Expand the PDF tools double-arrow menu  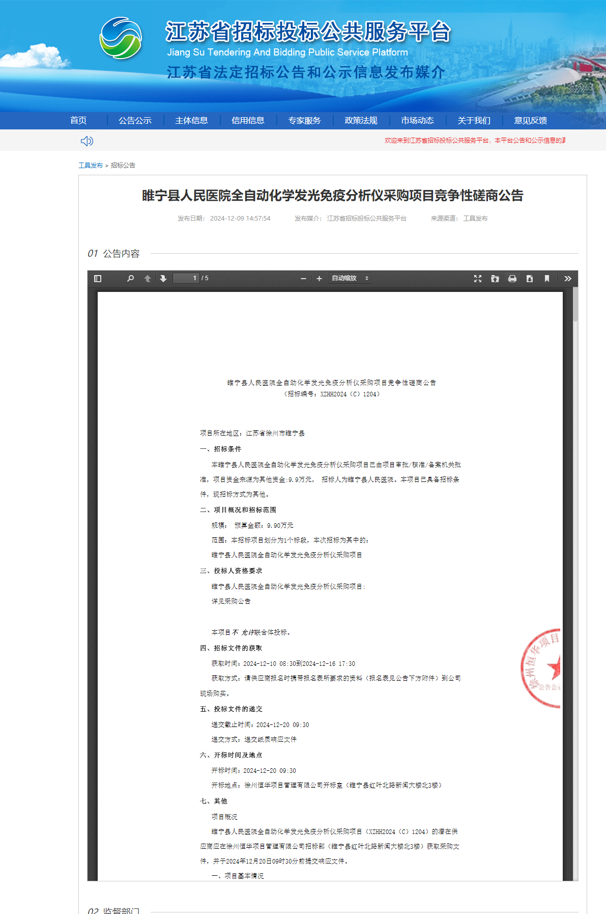(x=568, y=279)
